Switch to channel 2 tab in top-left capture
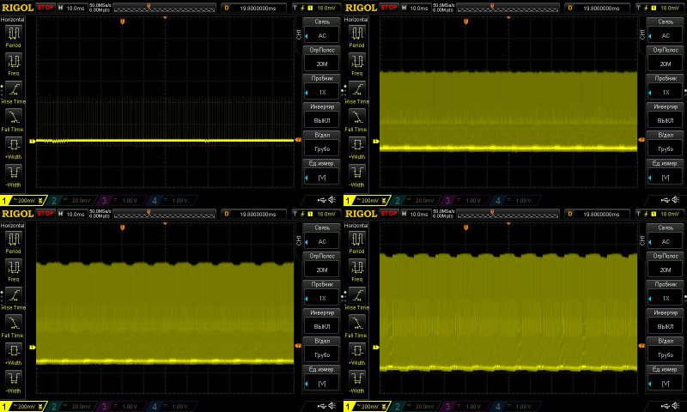Screen dimensions: 687x412 (x=73, y=201)
